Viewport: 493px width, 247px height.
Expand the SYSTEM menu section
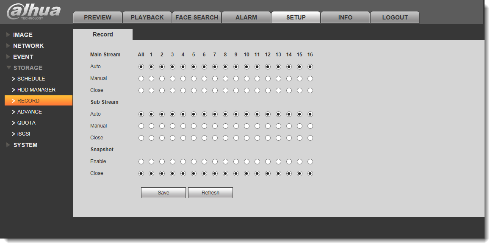pyautogui.click(x=25, y=145)
